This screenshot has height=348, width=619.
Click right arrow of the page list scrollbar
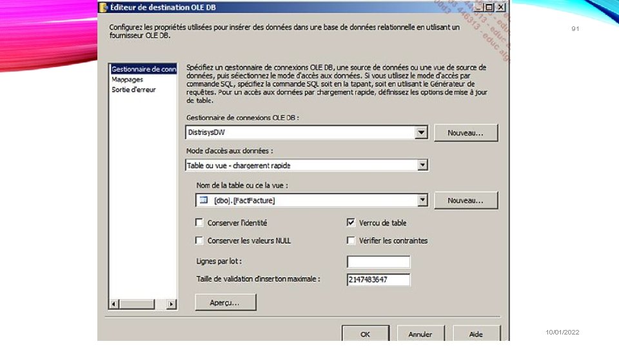coord(172,304)
